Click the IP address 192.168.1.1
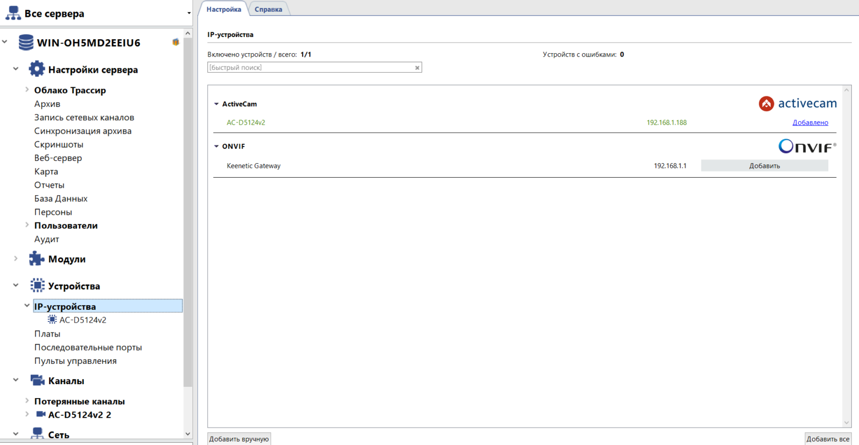859x445 pixels. [670, 165]
